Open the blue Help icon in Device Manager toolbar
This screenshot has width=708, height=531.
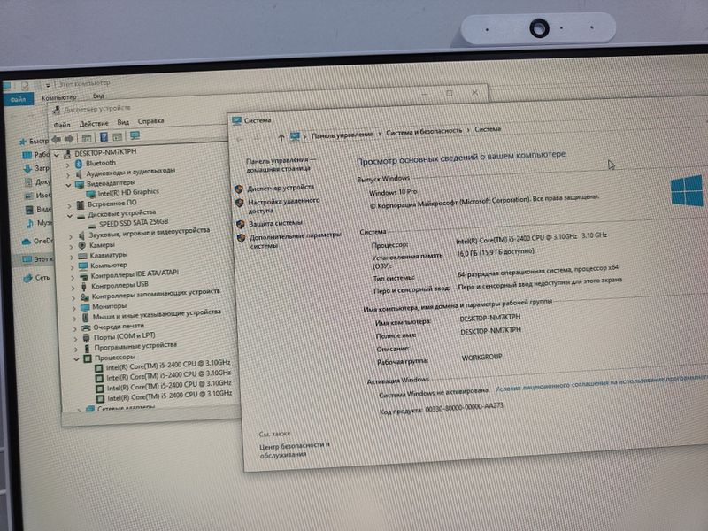pyautogui.click(x=104, y=137)
